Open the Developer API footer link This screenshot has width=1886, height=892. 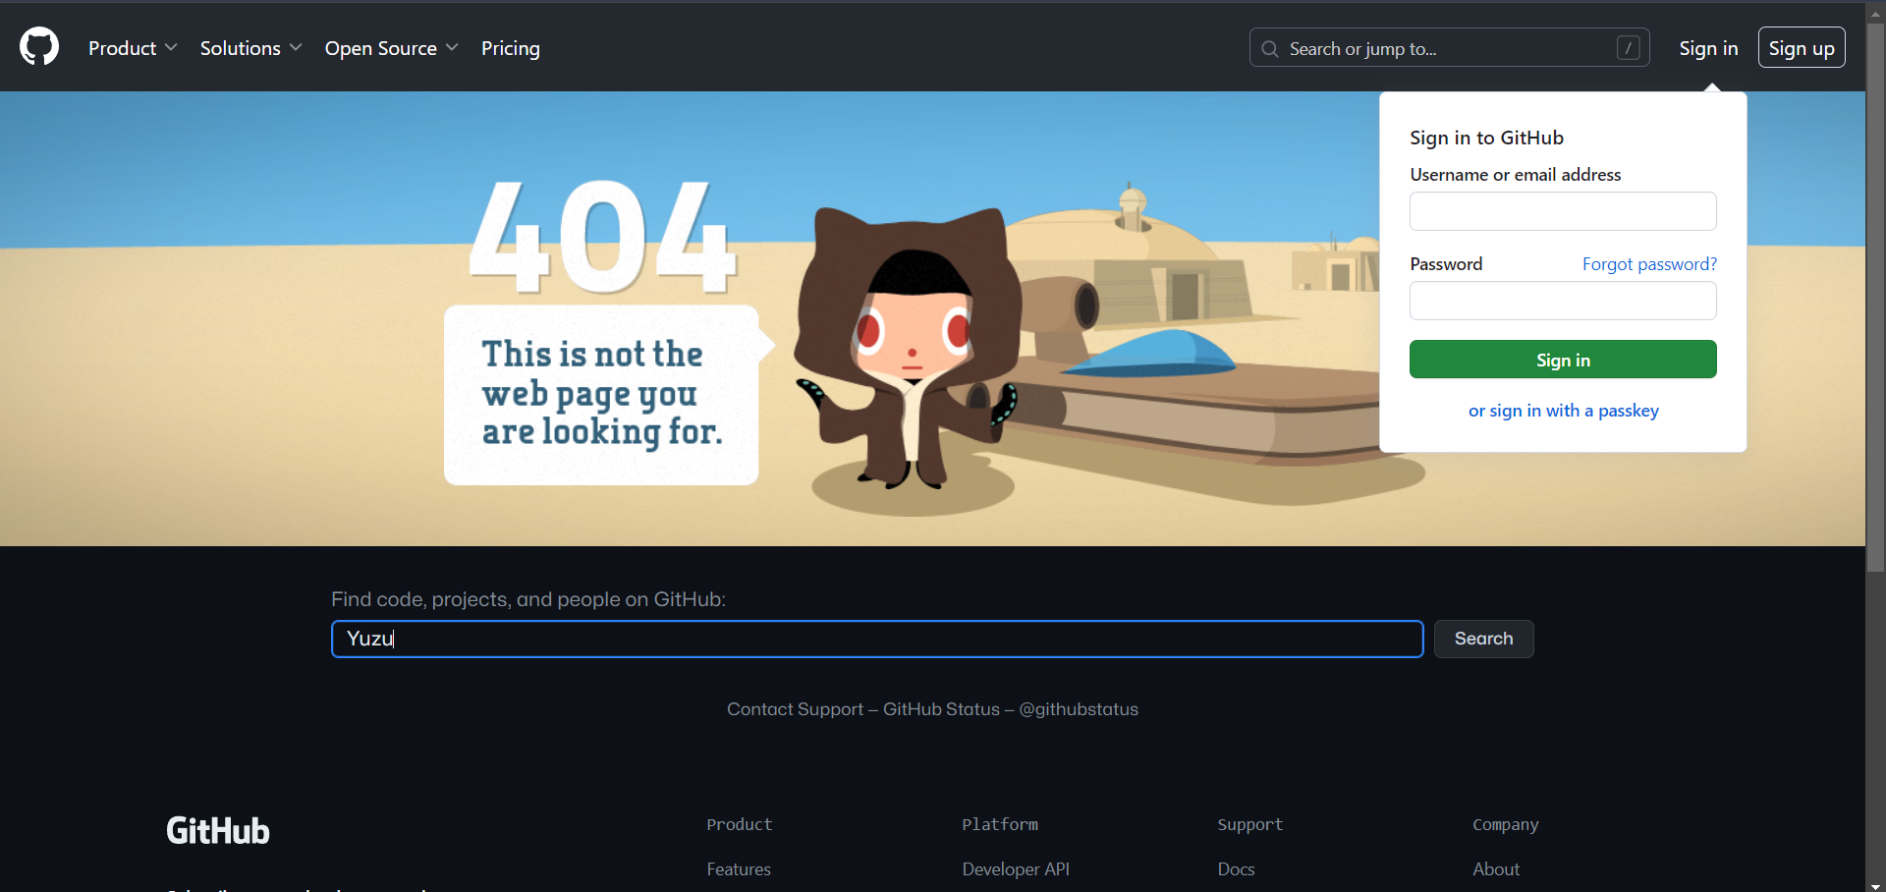[x=1016, y=869]
